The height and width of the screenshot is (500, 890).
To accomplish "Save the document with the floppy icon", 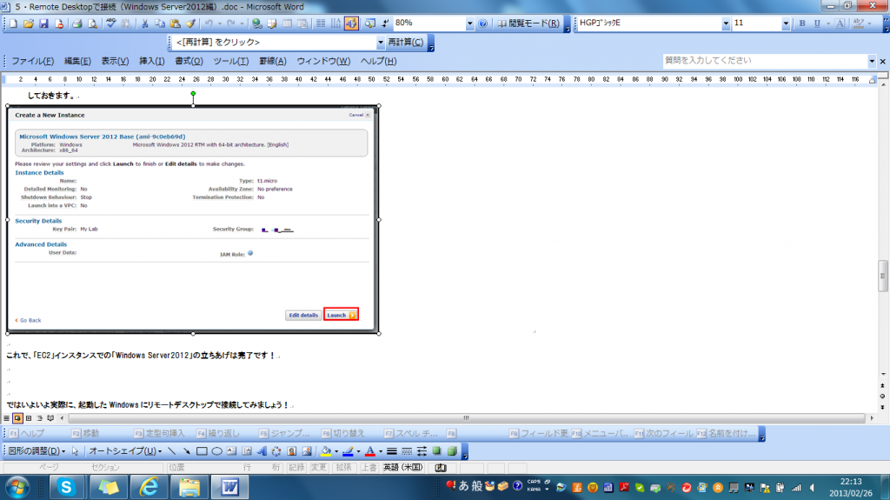I will 43,23.
